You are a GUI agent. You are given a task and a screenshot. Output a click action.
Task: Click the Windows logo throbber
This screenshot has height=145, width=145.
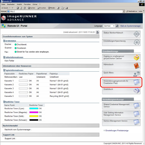click(142, 5)
